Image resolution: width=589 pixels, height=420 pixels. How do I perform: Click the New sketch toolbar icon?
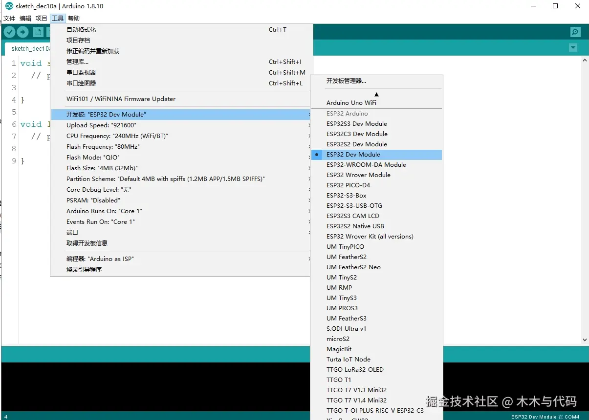pyautogui.click(x=38, y=32)
